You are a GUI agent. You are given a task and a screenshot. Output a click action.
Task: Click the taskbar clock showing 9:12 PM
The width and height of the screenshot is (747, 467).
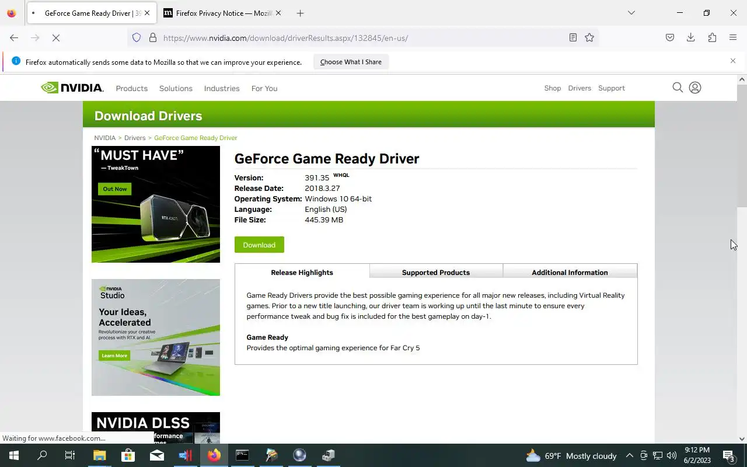[697, 455]
